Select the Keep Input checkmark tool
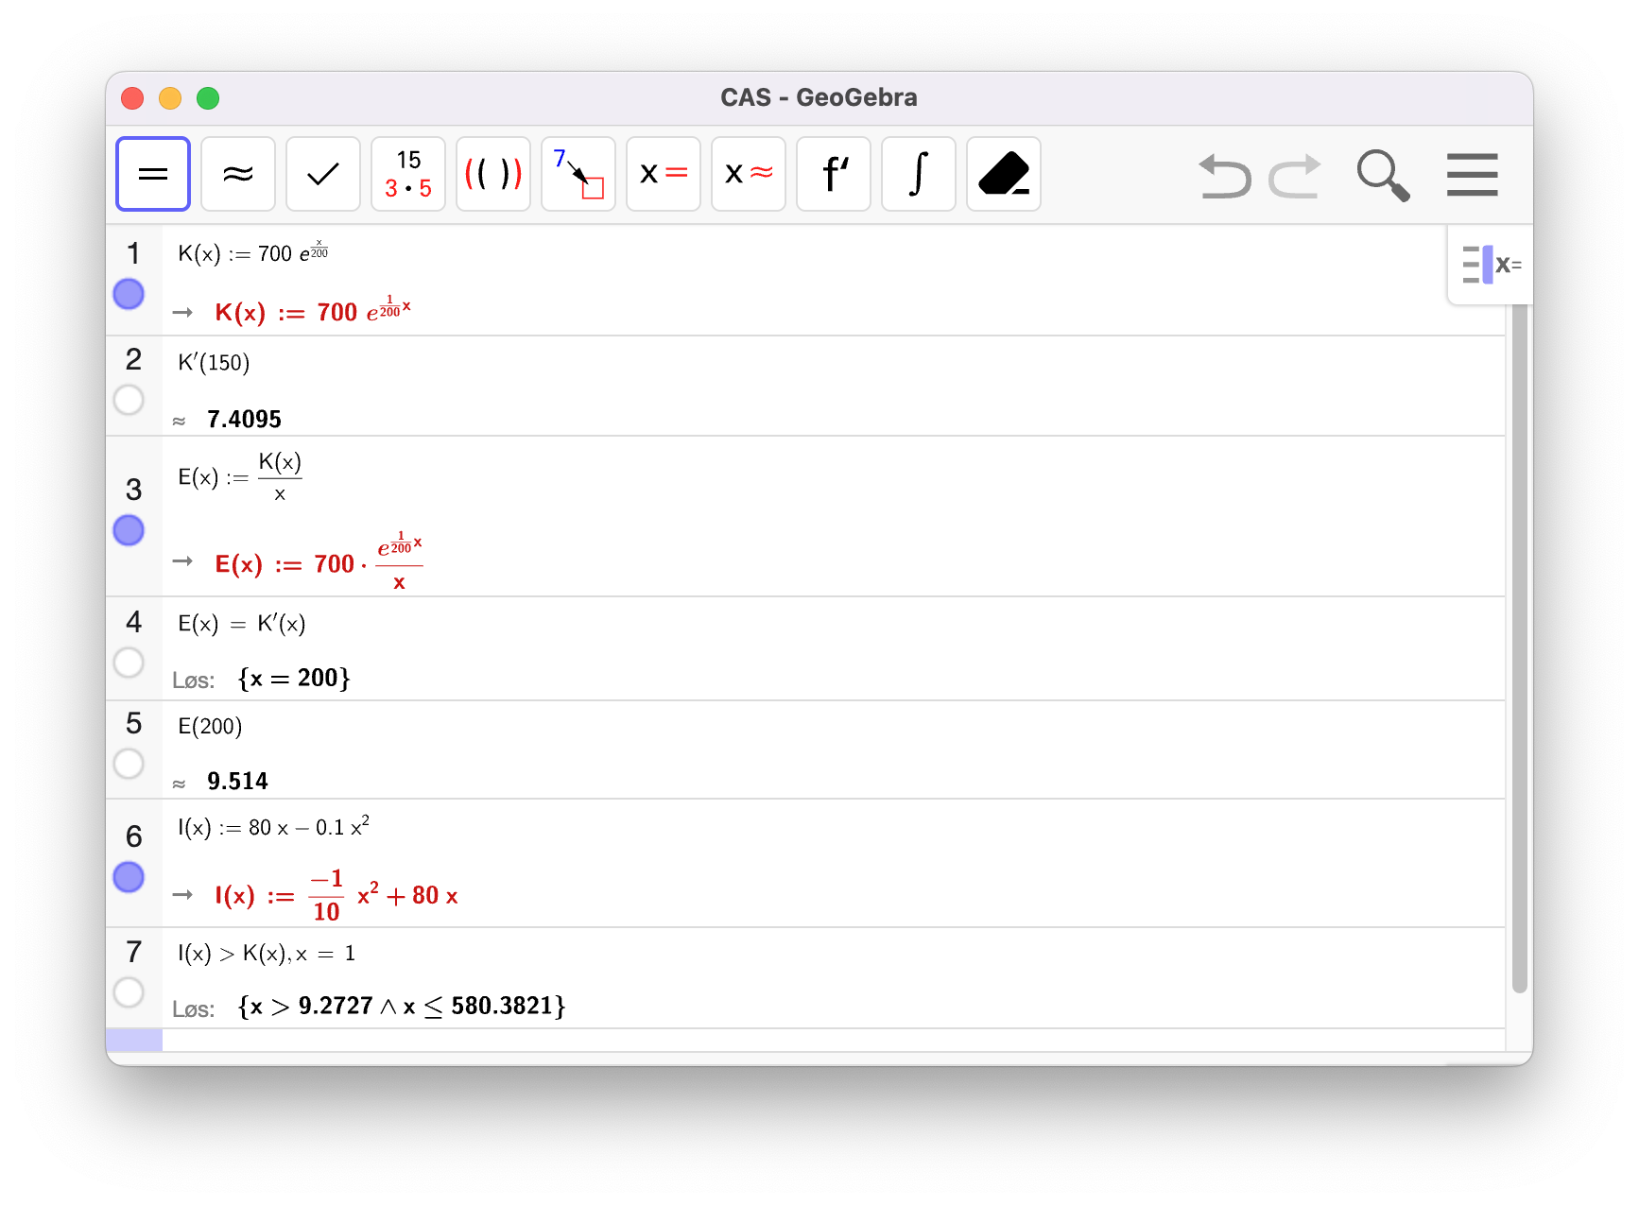Image resolution: width=1639 pixels, height=1206 pixels. [x=323, y=174]
